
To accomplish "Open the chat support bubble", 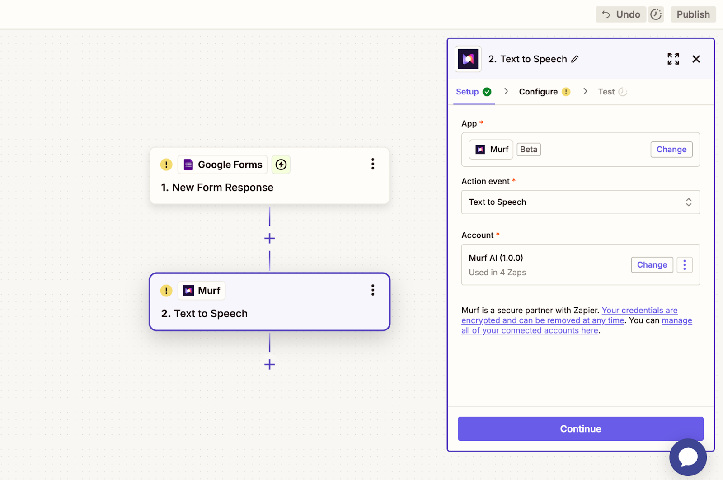I will [x=688, y=457].
